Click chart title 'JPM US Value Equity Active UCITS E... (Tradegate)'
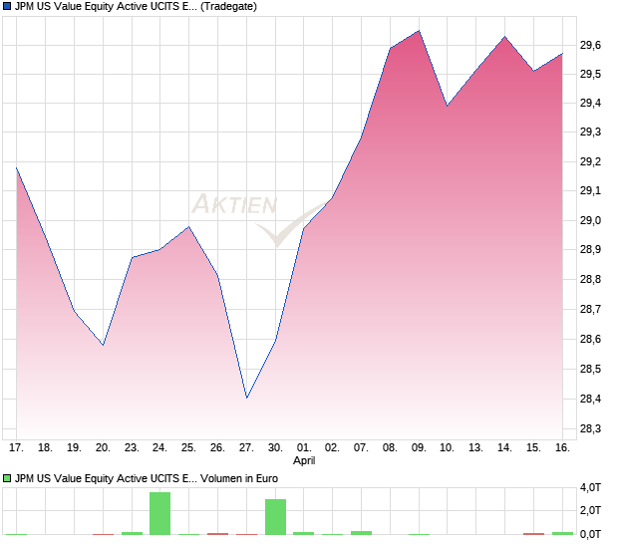The height and width of the screenshot is (544, 618). [x=136, y=7]
